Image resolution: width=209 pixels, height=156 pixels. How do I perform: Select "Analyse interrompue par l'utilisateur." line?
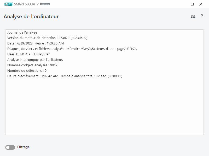35,60
